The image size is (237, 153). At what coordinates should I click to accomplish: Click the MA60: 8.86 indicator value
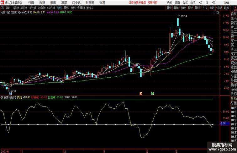[66, 13]
